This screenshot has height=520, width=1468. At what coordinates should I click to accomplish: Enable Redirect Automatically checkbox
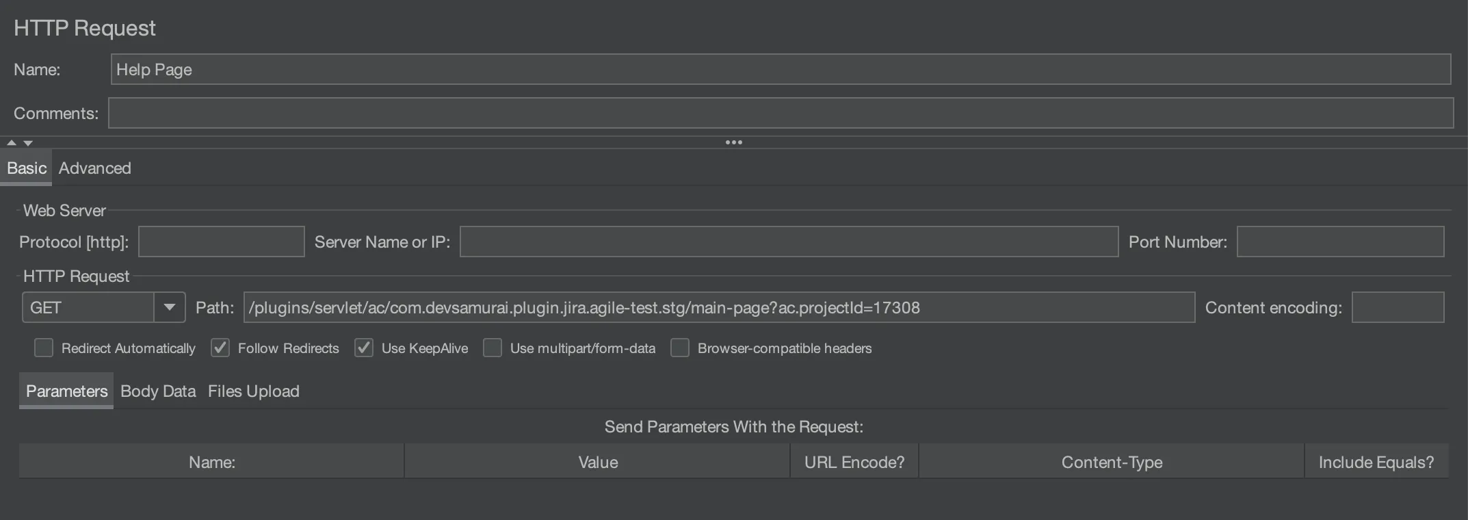point(44,348)
